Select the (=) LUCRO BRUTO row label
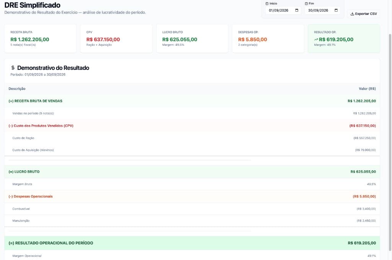The width and height of the screenshot is (392, 260). click(x=24, y=171)
